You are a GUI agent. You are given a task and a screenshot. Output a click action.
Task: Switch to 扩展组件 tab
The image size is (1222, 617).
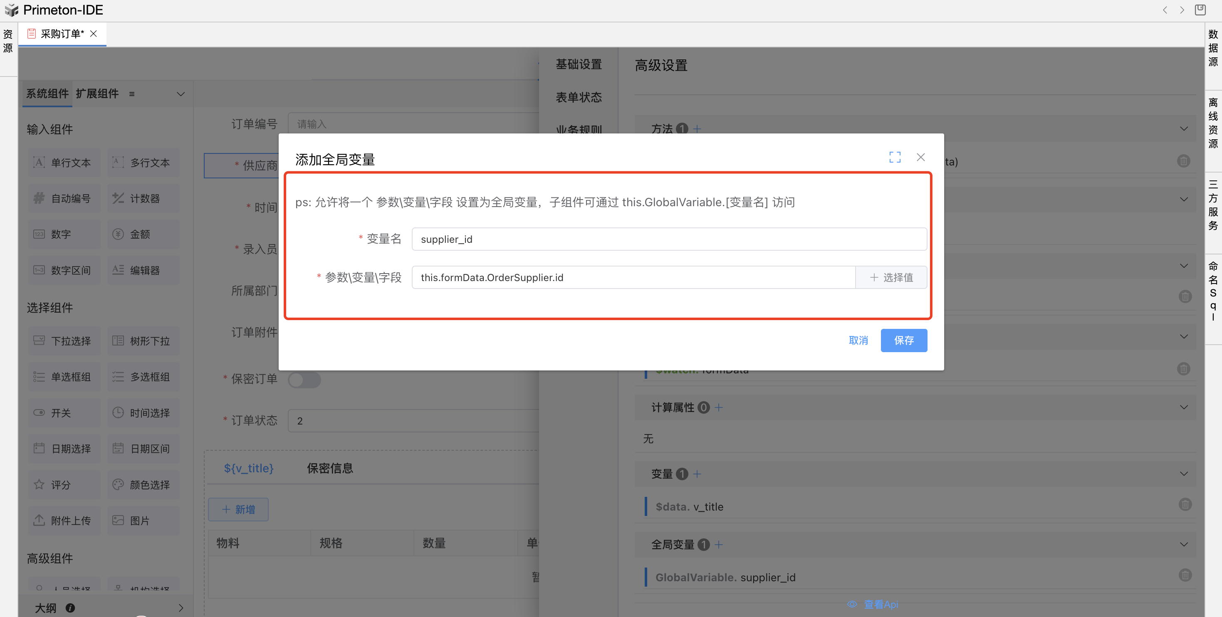[97, 94]
